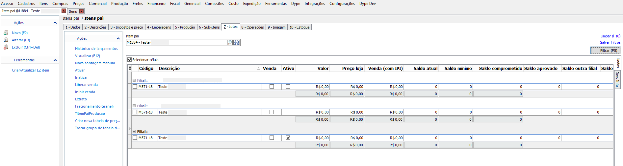Toggle Venda checkbox in second Filial row
This screenshot has width=623, height=166.
(x=272, y=112)
